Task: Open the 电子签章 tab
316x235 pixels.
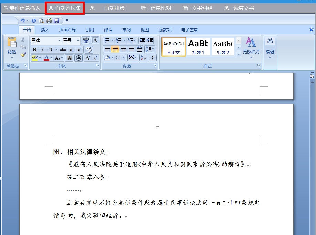Action: pos(190,30)
